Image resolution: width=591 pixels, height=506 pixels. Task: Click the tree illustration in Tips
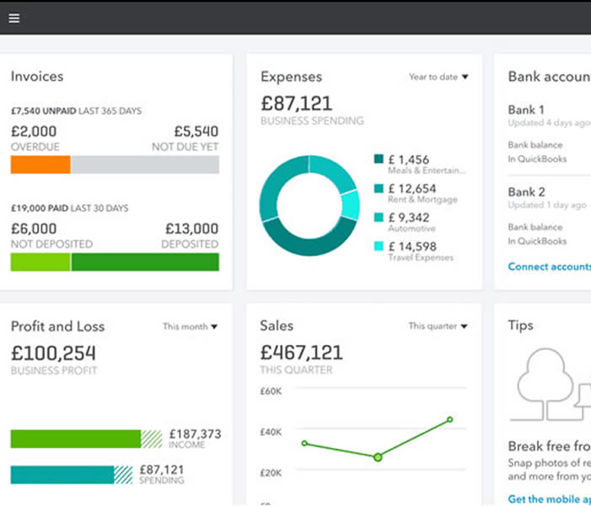tap(545, 384)
